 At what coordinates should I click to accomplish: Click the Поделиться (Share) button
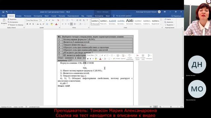(x=176, y=16)
